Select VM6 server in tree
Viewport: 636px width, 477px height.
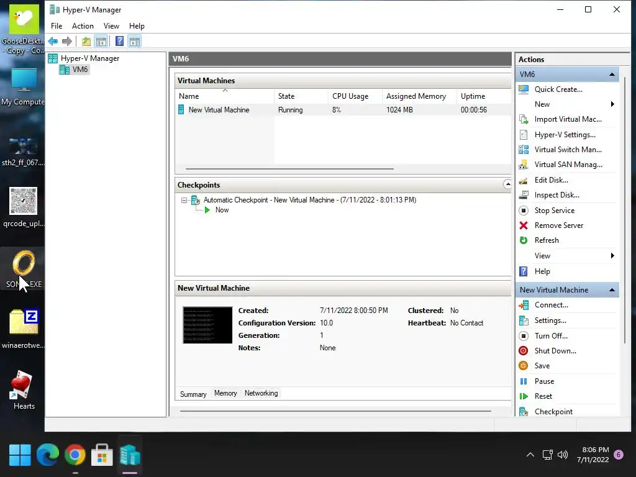click(80, 70)
